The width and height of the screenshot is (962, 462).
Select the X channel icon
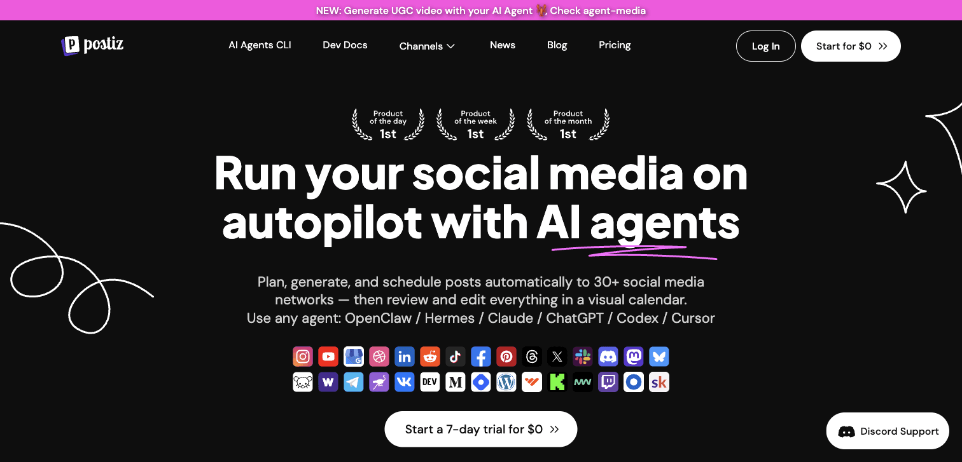pos(557,357)
